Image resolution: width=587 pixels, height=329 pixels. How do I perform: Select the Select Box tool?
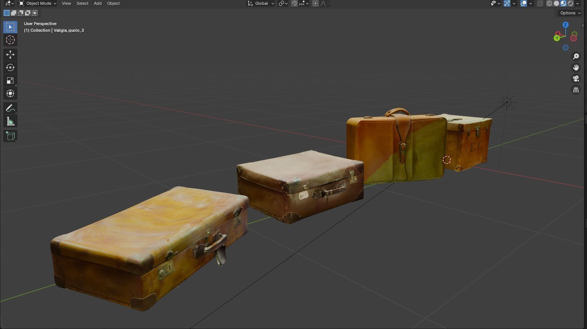[x=10, y=27]
